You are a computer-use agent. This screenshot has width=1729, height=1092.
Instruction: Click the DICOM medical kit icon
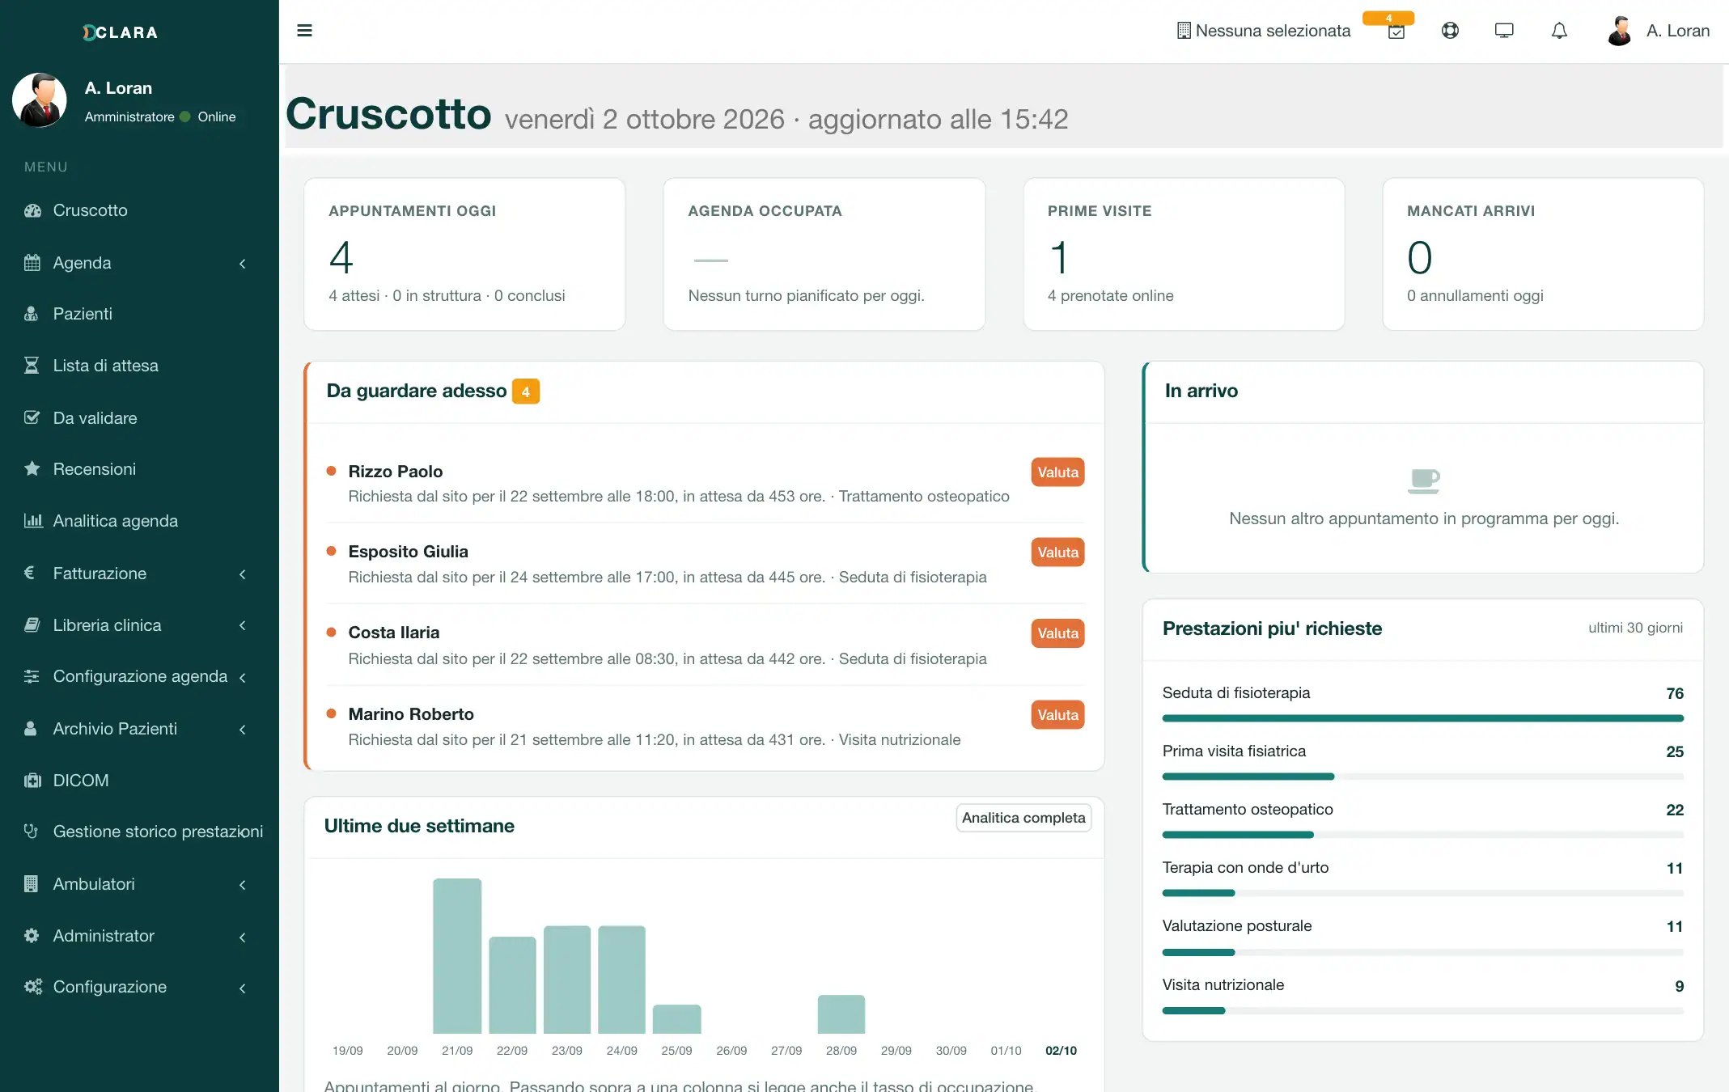(32, 780)
